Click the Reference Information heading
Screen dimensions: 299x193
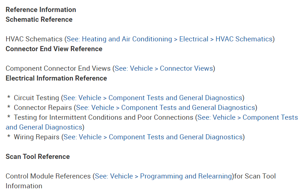click(x=41, y=9)
